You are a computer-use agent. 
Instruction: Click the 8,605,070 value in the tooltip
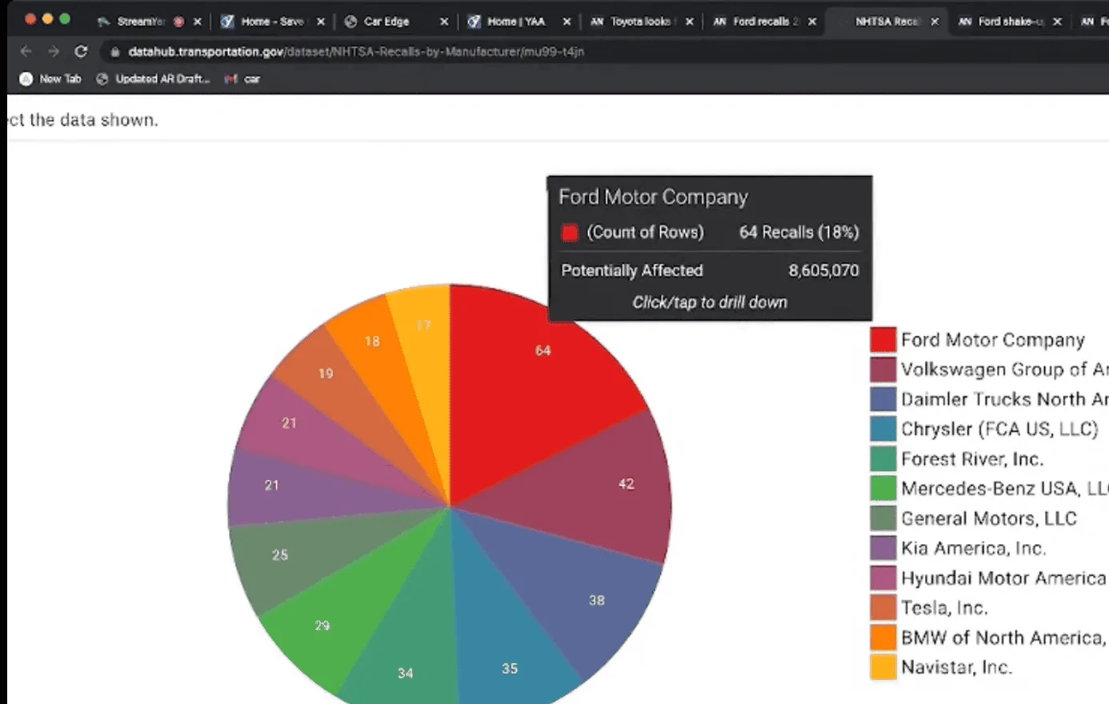pos(823,270)
